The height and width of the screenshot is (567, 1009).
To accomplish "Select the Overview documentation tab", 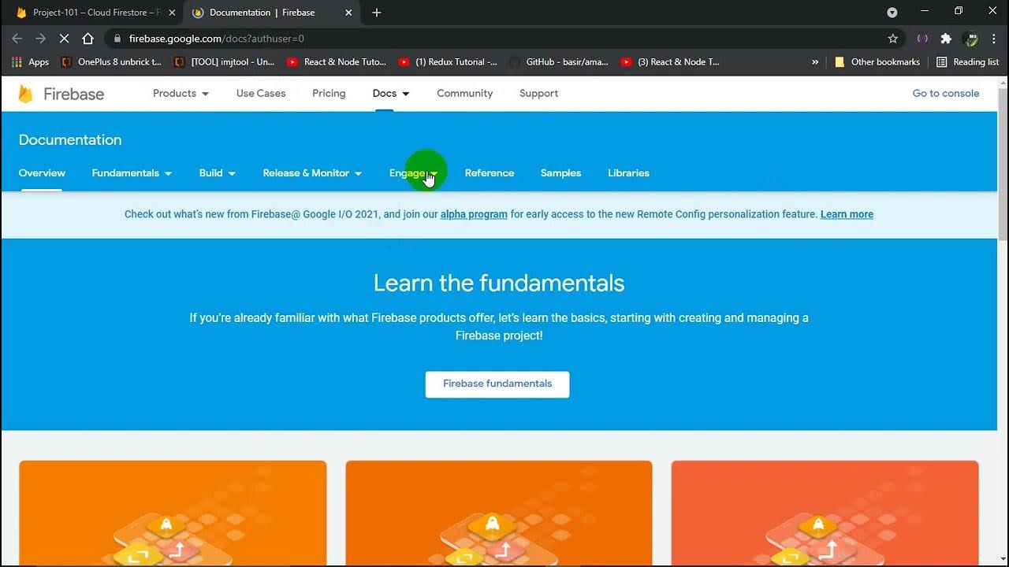I will click(x=42, y=173).
